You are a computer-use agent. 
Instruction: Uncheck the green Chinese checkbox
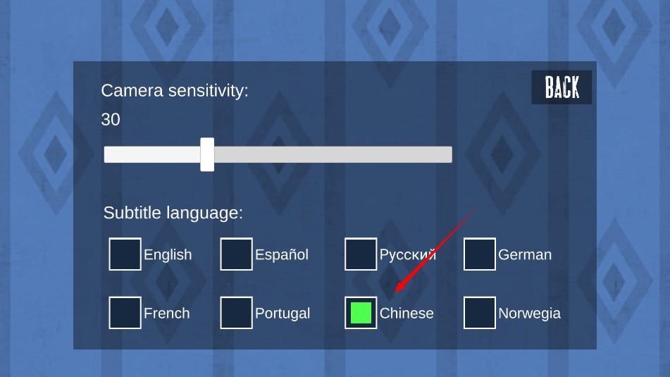pos(361,313)
